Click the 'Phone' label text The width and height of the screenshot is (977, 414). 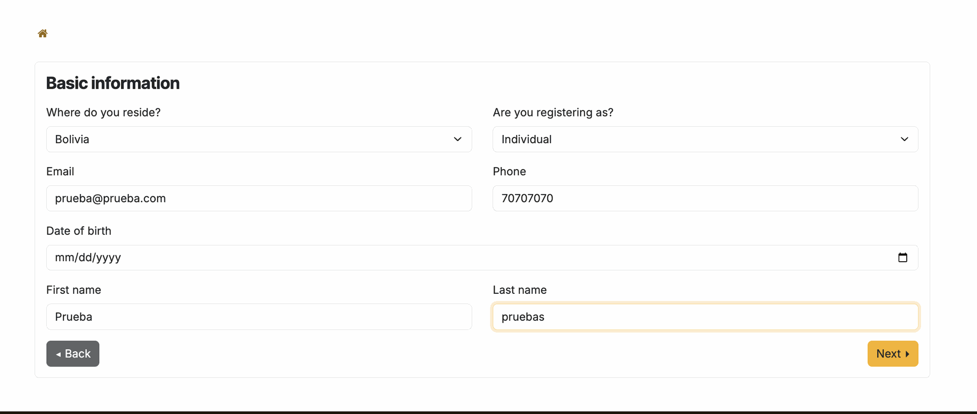coord(509,172)
